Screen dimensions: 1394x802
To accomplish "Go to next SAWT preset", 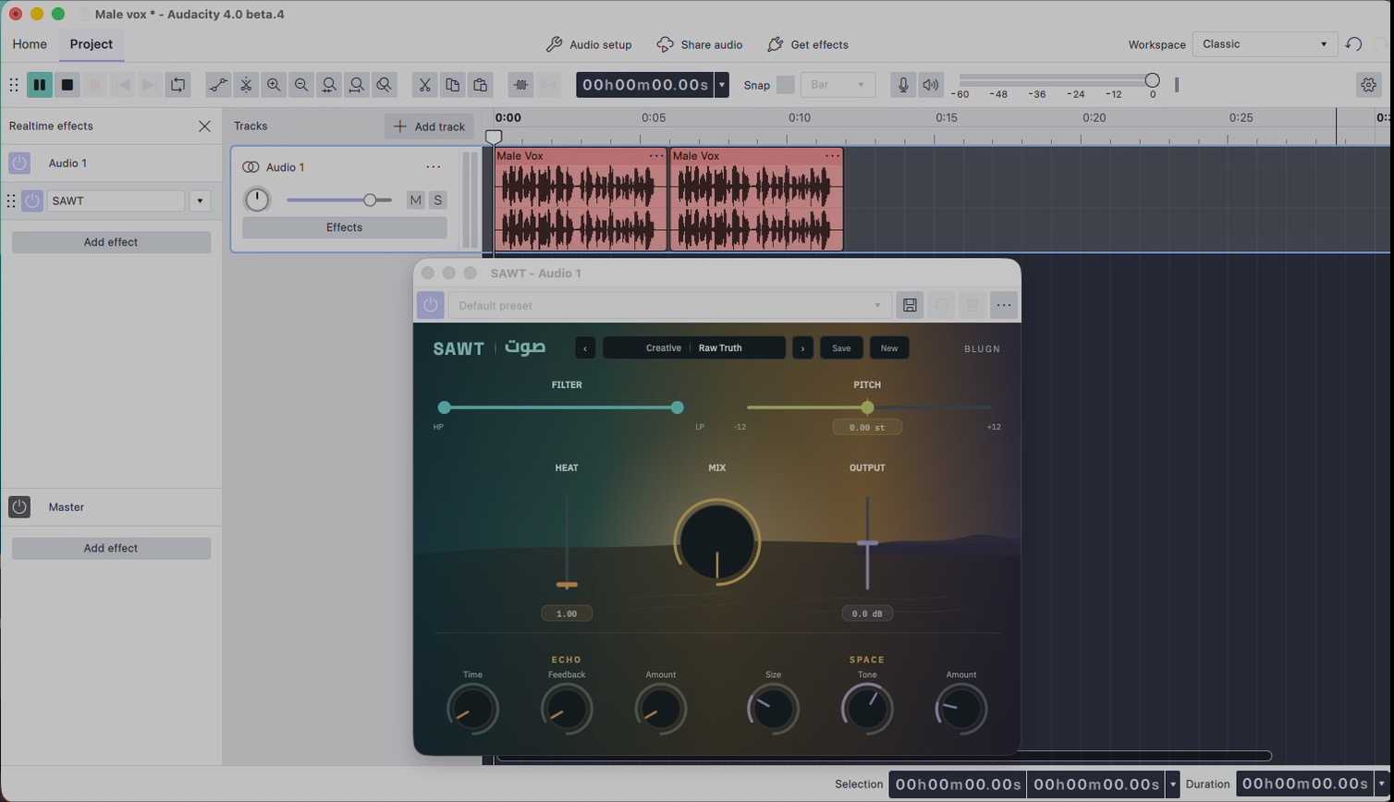I will [802, 348].
